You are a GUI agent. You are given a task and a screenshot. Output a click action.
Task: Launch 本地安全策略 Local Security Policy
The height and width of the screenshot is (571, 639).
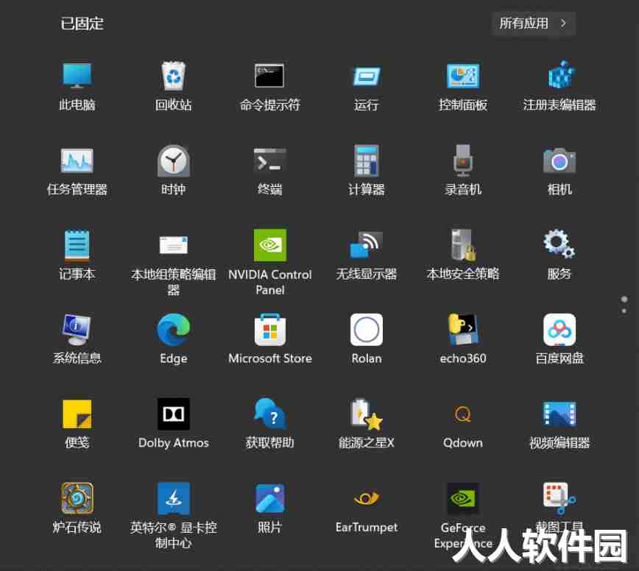coord(463,245)
